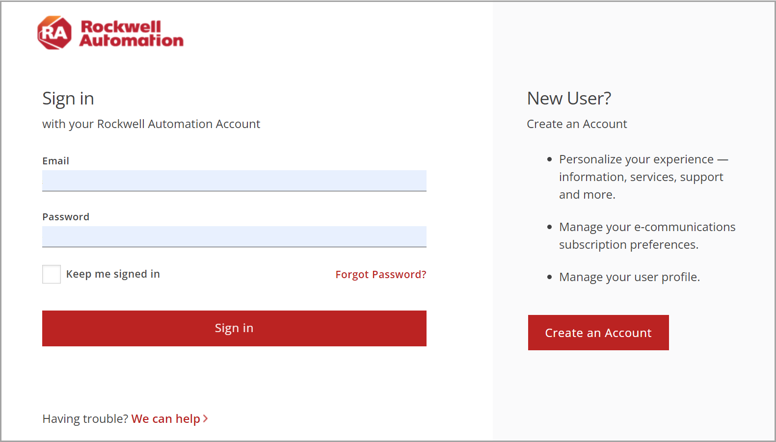Screen dimensions: 776x442
Task: Follow the We can help link
Action: [x=165, y=419]
